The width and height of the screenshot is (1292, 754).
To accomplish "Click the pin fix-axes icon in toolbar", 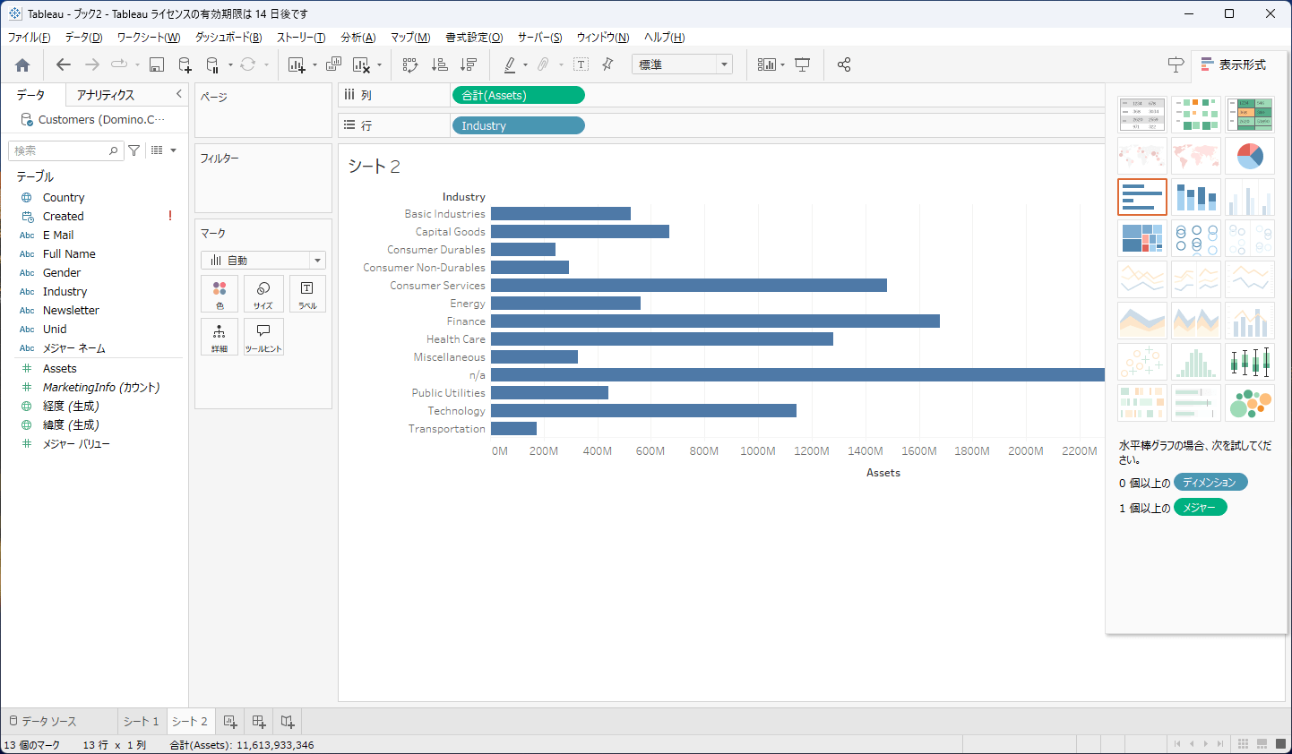I will 607,64.
